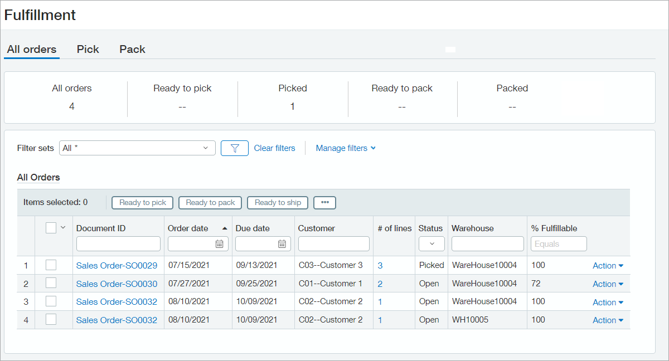This screenshot has width=669, height=361.
Task: Expand Manage filters menu
Action: pyautogui.click(x=346, y=148)
